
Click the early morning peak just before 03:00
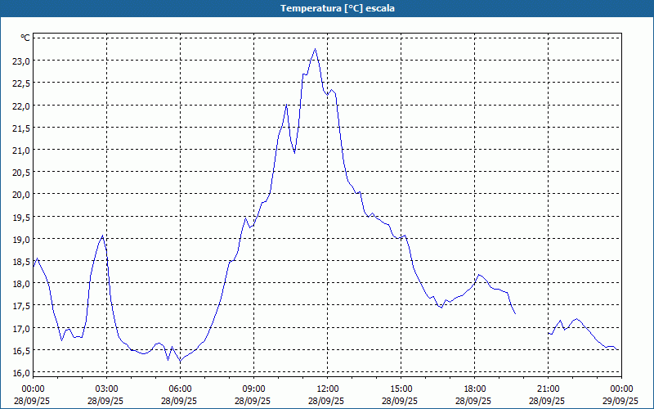coord(102,236)
